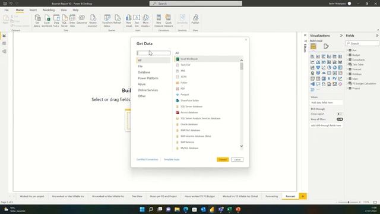Open the Tree View page tab
This screenshot has height=214, width=380.
pos(137,196)
